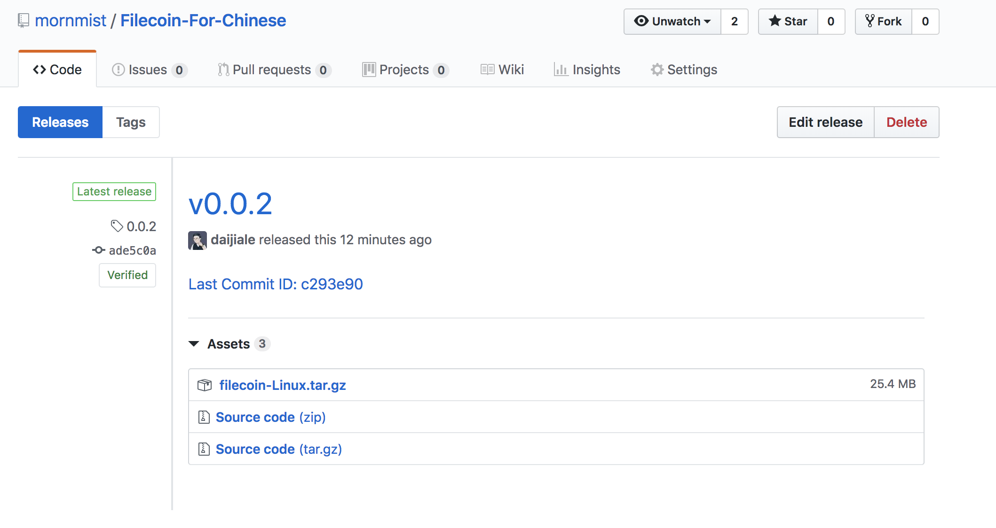996x528 pixels.
Task: Star this repository
Action: point(788,22)
